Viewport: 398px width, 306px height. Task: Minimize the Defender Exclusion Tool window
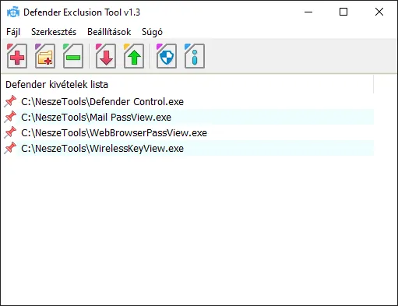pos(308,12)
